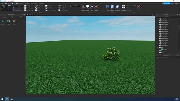This screenshot has width=180, height=101.
Task: Open the FILE menu
Action: pos(2,3)
